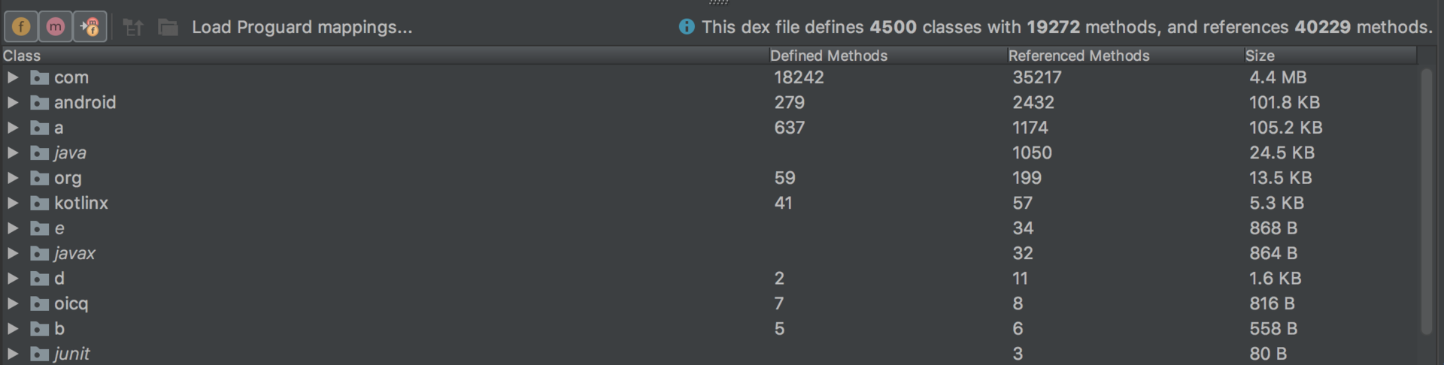Select the java package folder icon

click(x=40, y=153)
